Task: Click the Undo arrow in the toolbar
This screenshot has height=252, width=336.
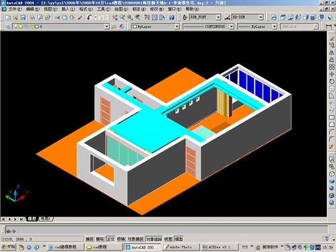Action: [90, 17]
